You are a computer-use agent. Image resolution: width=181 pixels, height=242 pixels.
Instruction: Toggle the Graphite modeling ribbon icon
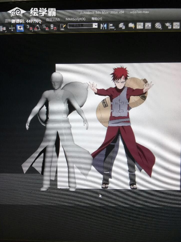pos(131,26)
